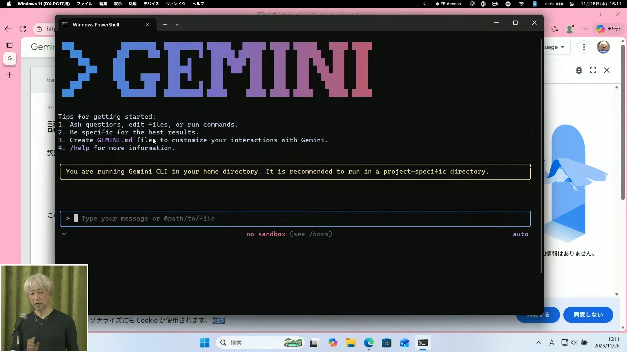This screenshot has height=352, width=627.
Task: Open a new PowerShell tab with plus icon
Action: coord(165,24)
